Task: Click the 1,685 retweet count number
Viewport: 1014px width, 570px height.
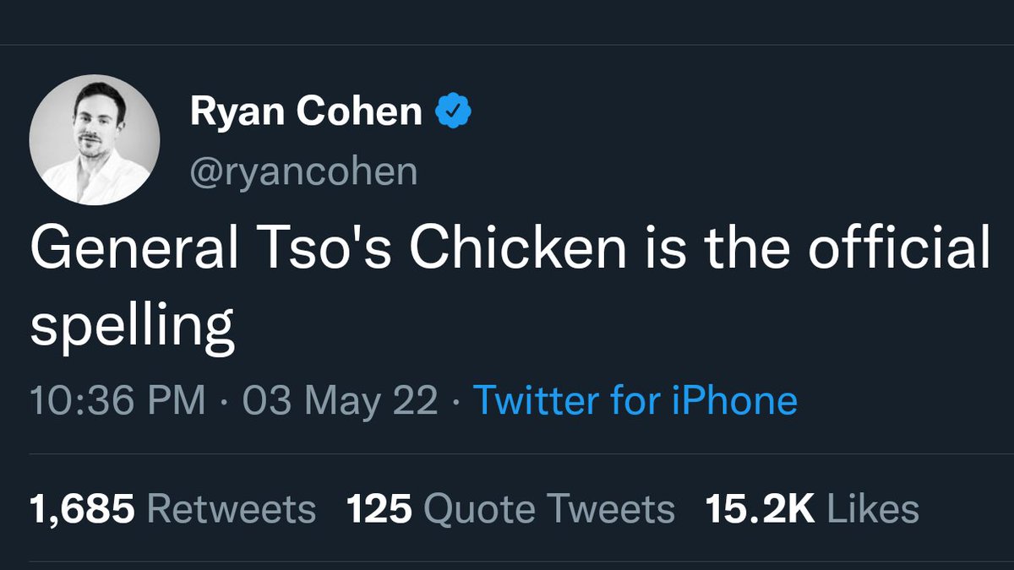Action: (x=82, y=508)
